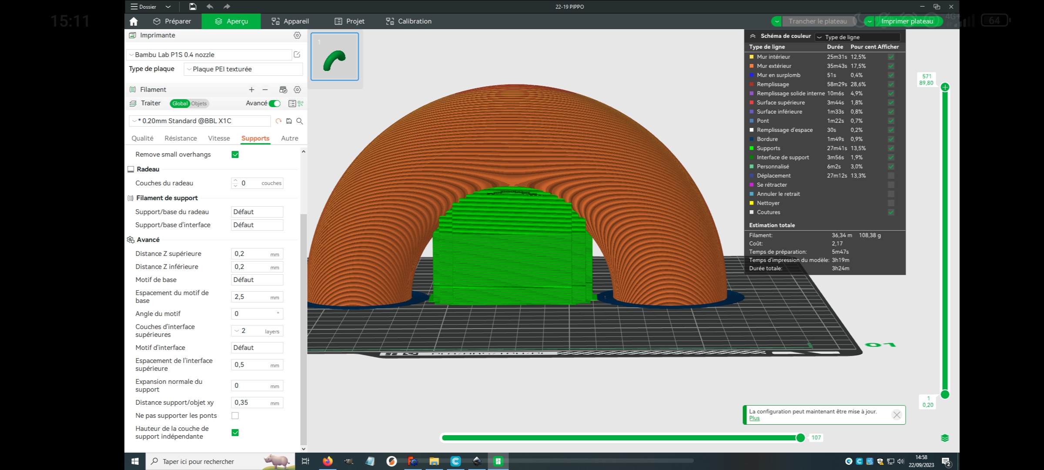Toggle the Avancé switch off
The width and height of the screenshot is (1044, 470).
point(275,103)
